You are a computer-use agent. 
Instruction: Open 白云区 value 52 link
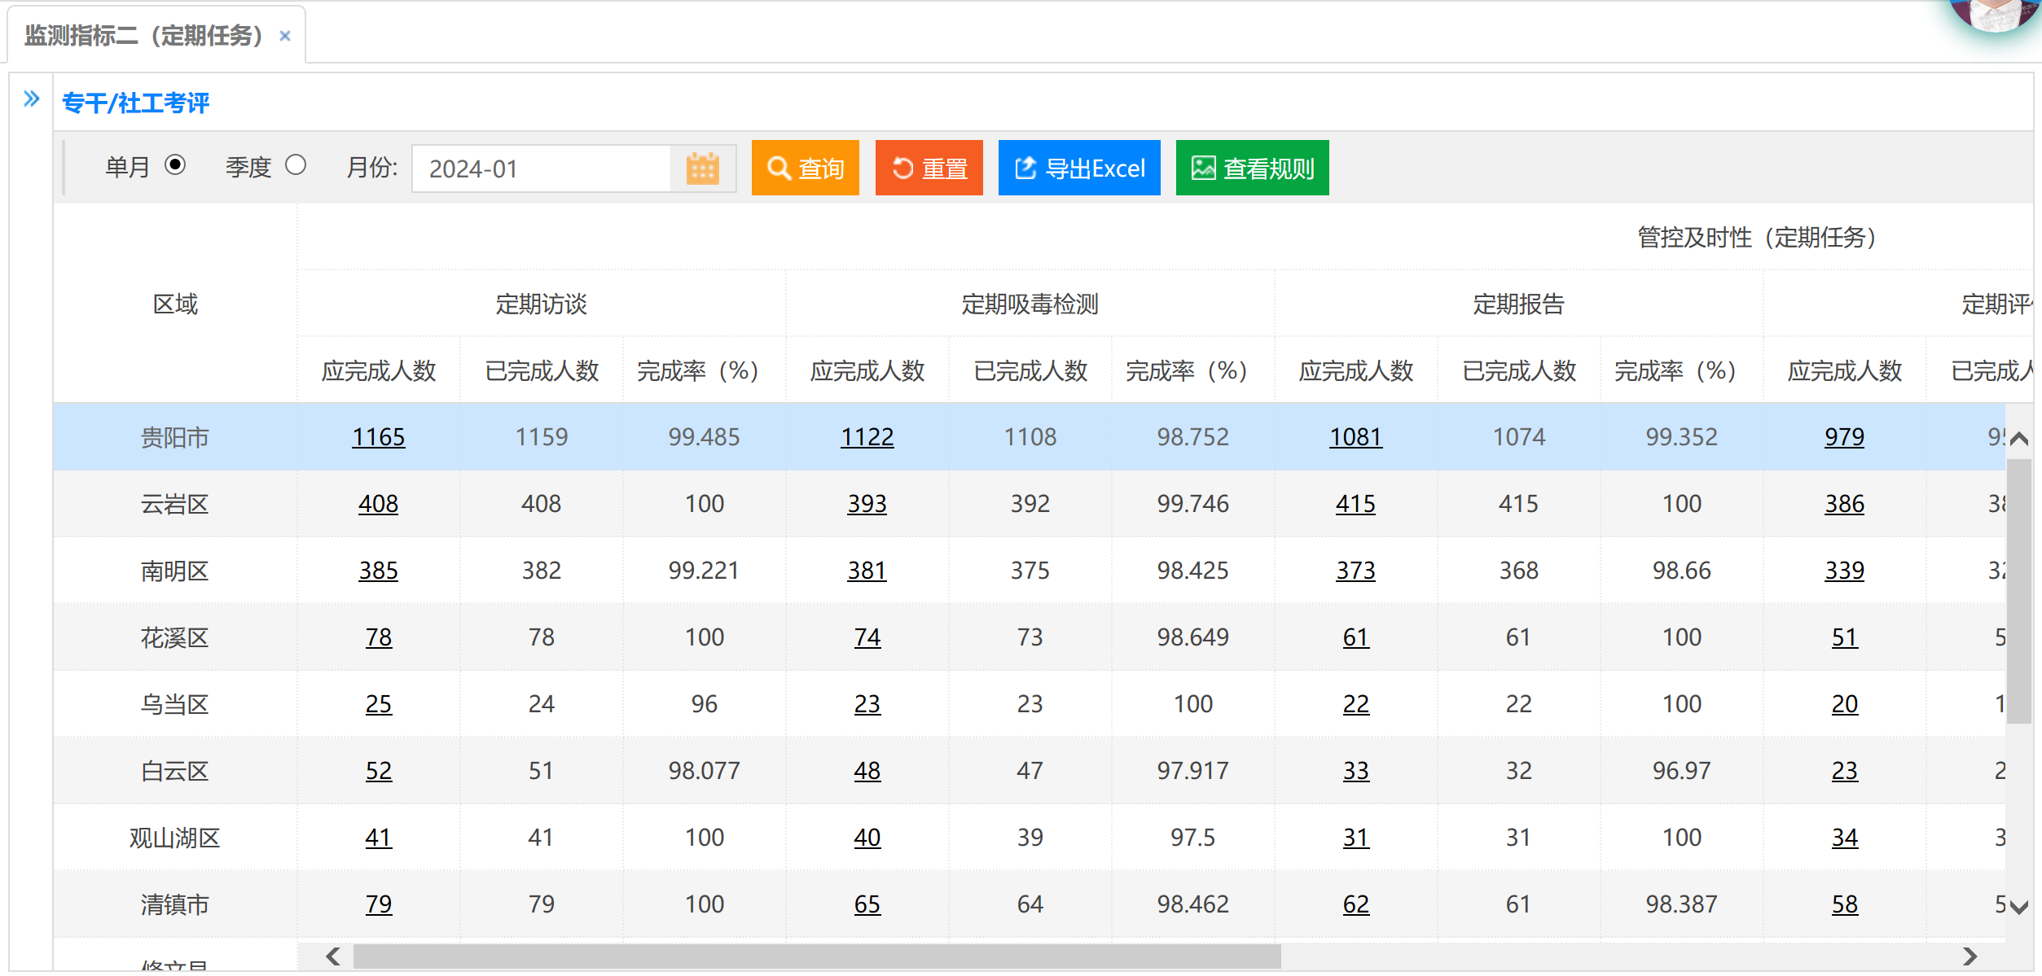click(x=379, y=771)
